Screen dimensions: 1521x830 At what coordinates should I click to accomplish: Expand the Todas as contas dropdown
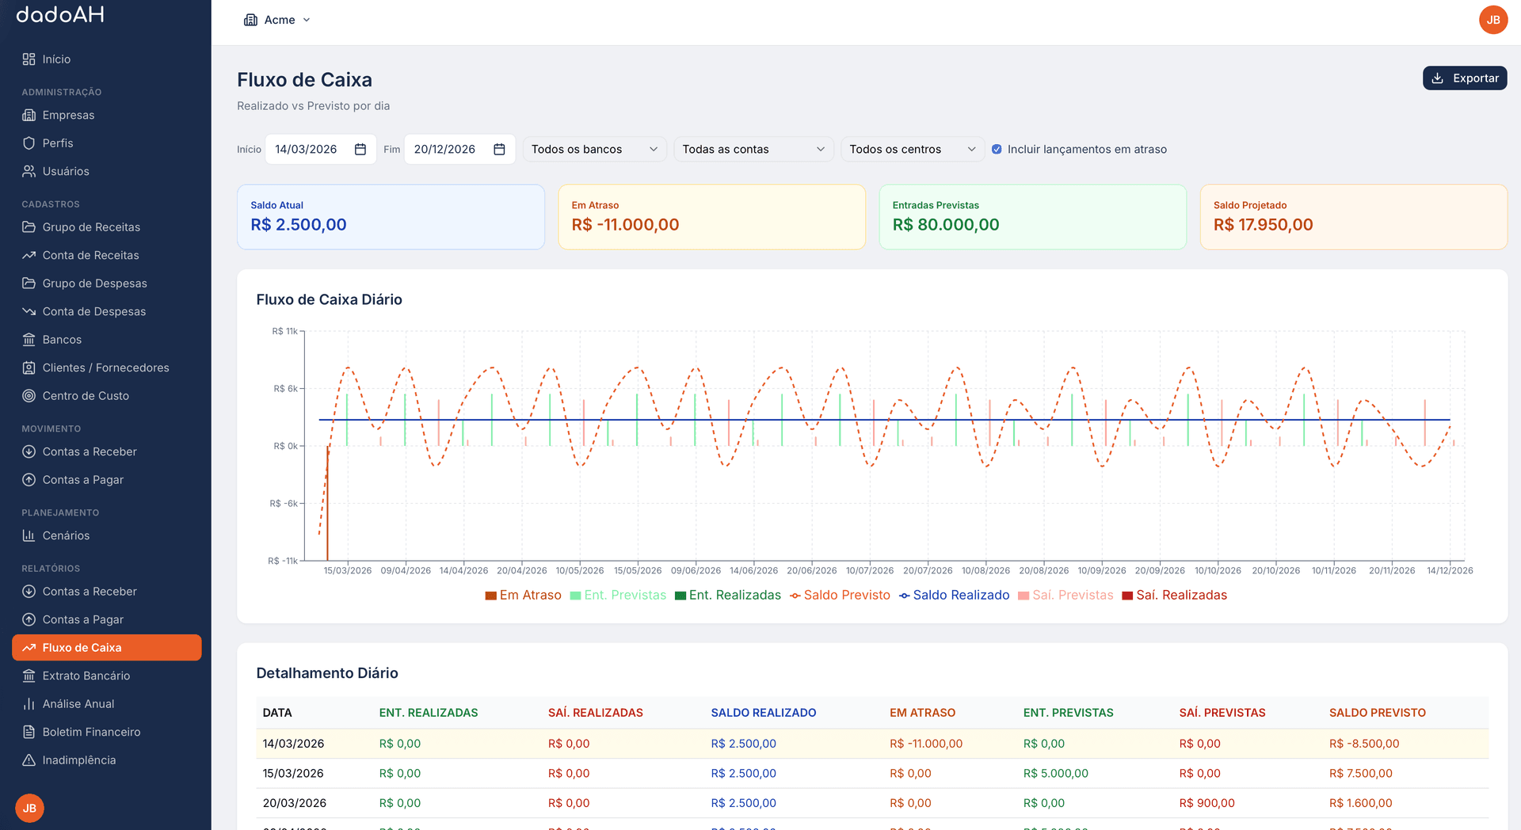[753, 150]
